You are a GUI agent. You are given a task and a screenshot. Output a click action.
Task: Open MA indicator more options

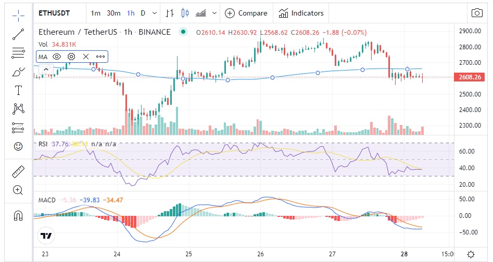tap(100, 57)
